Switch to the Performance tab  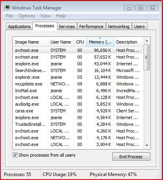coord(91,27)
